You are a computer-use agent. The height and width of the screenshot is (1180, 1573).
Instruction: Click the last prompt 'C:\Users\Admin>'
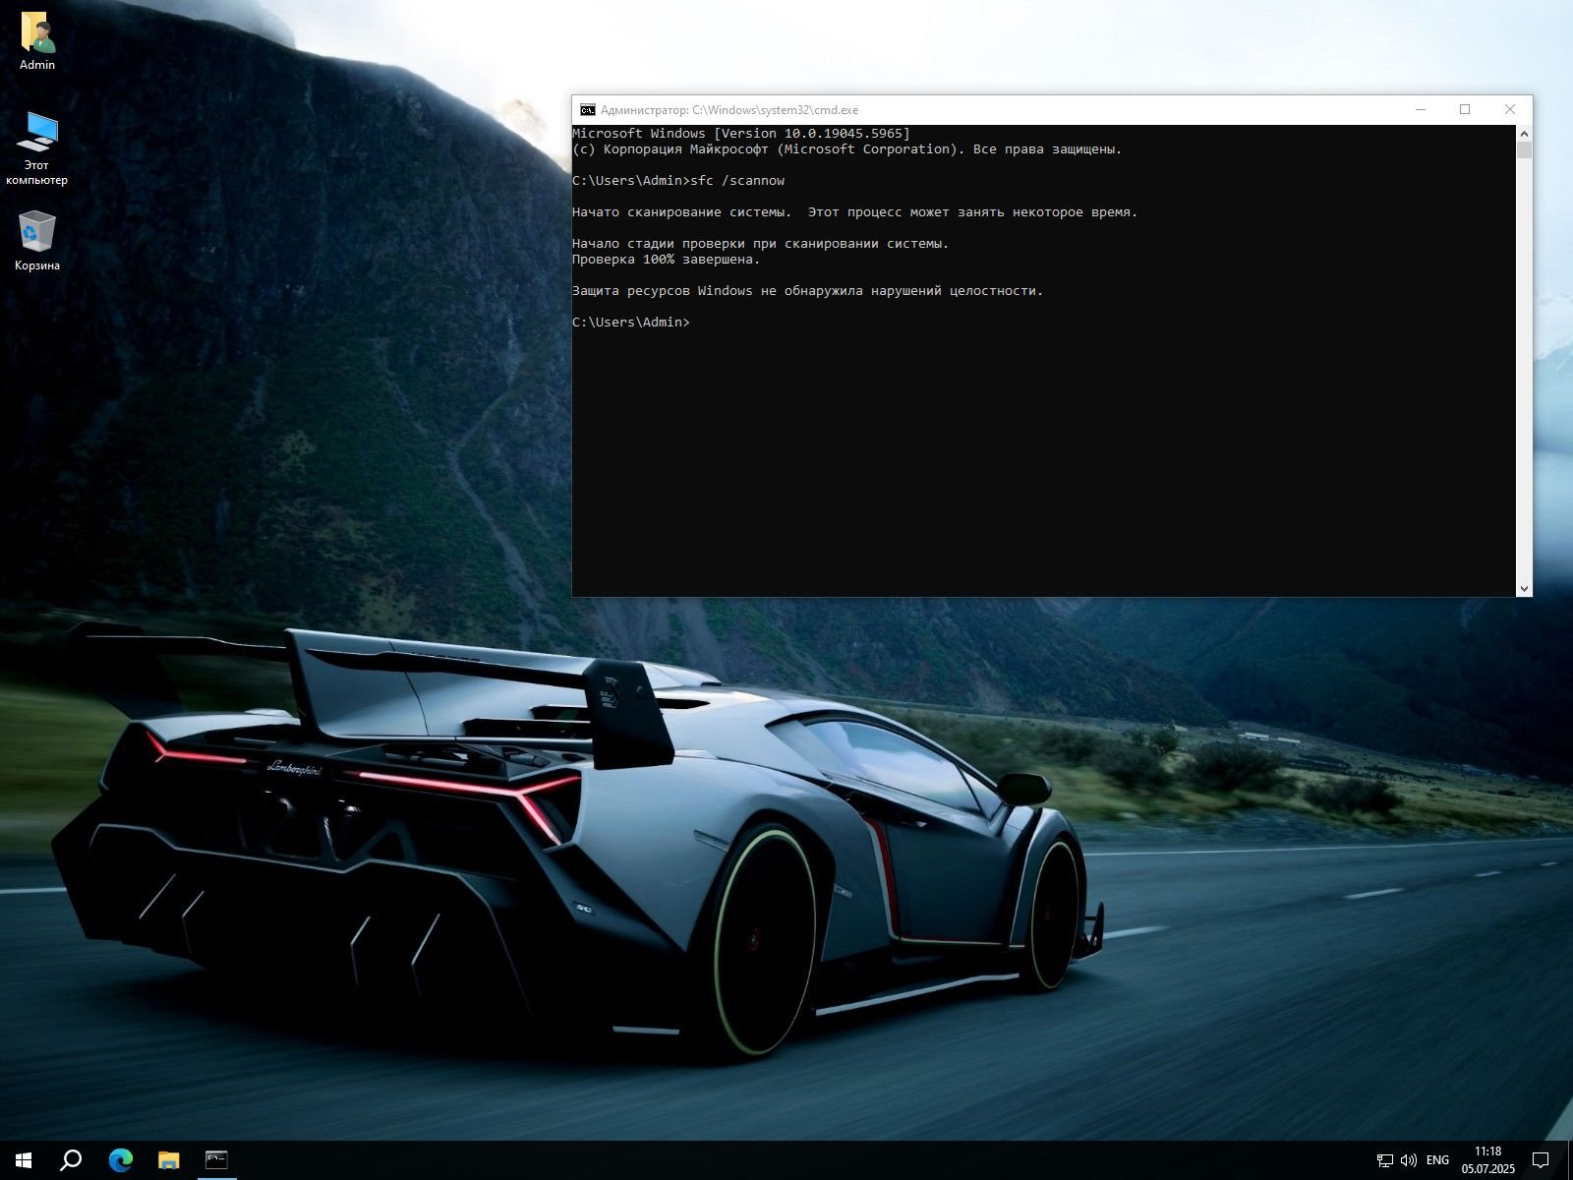(x=631, y=323)
